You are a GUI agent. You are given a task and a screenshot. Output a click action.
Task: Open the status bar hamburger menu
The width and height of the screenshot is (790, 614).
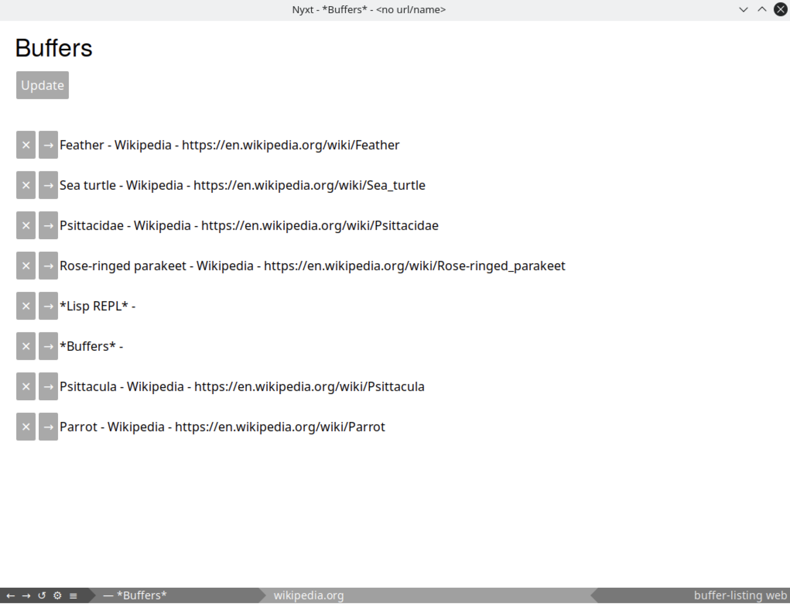73,595
